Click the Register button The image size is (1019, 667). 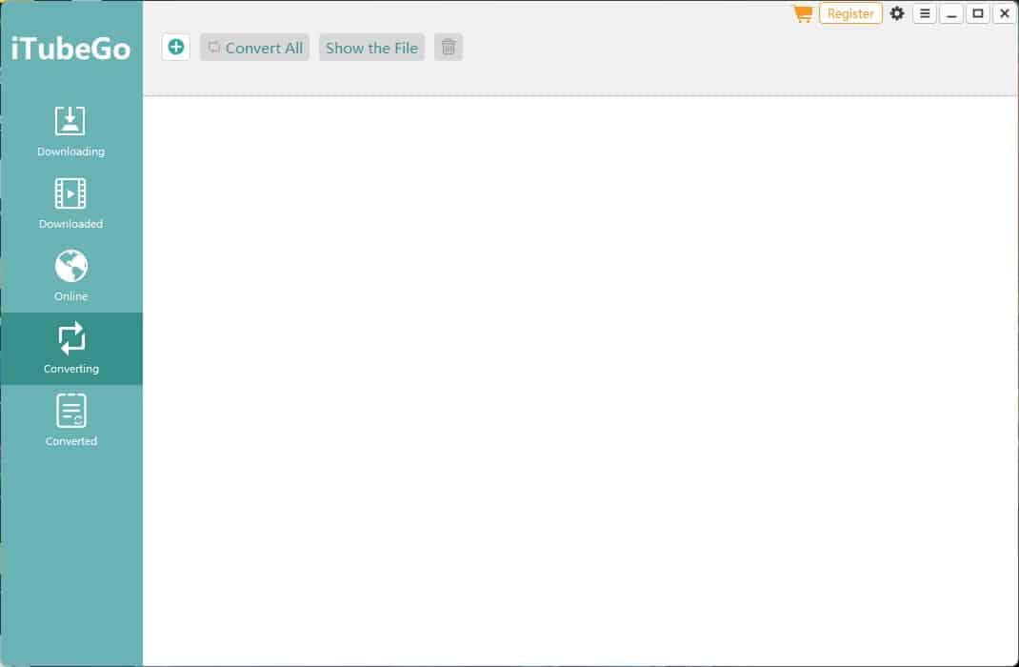(850, 13)
